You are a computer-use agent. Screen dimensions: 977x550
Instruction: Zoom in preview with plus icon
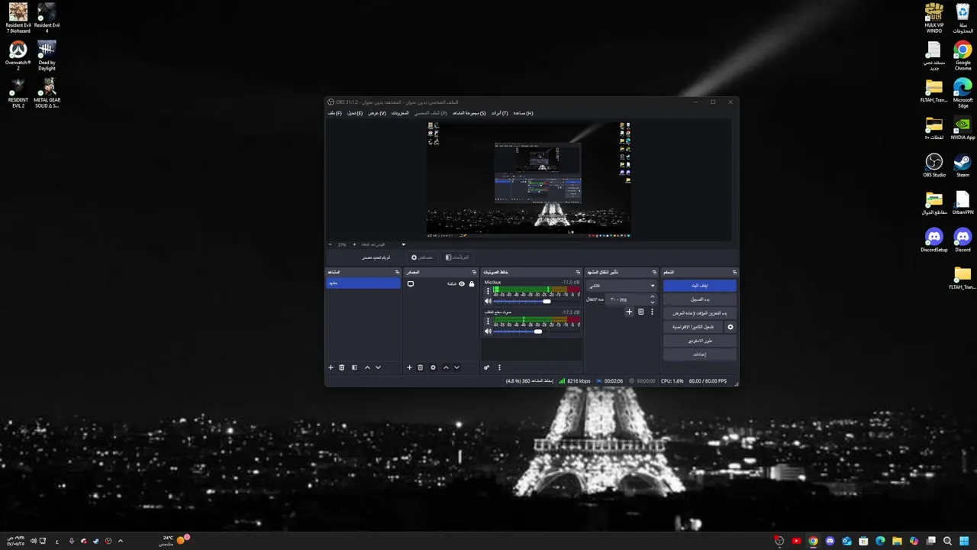[354, 244]
